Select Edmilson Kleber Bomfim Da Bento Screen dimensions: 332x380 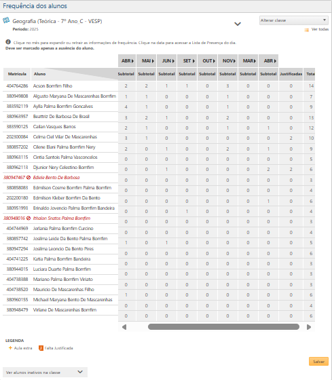pos(67,197)
